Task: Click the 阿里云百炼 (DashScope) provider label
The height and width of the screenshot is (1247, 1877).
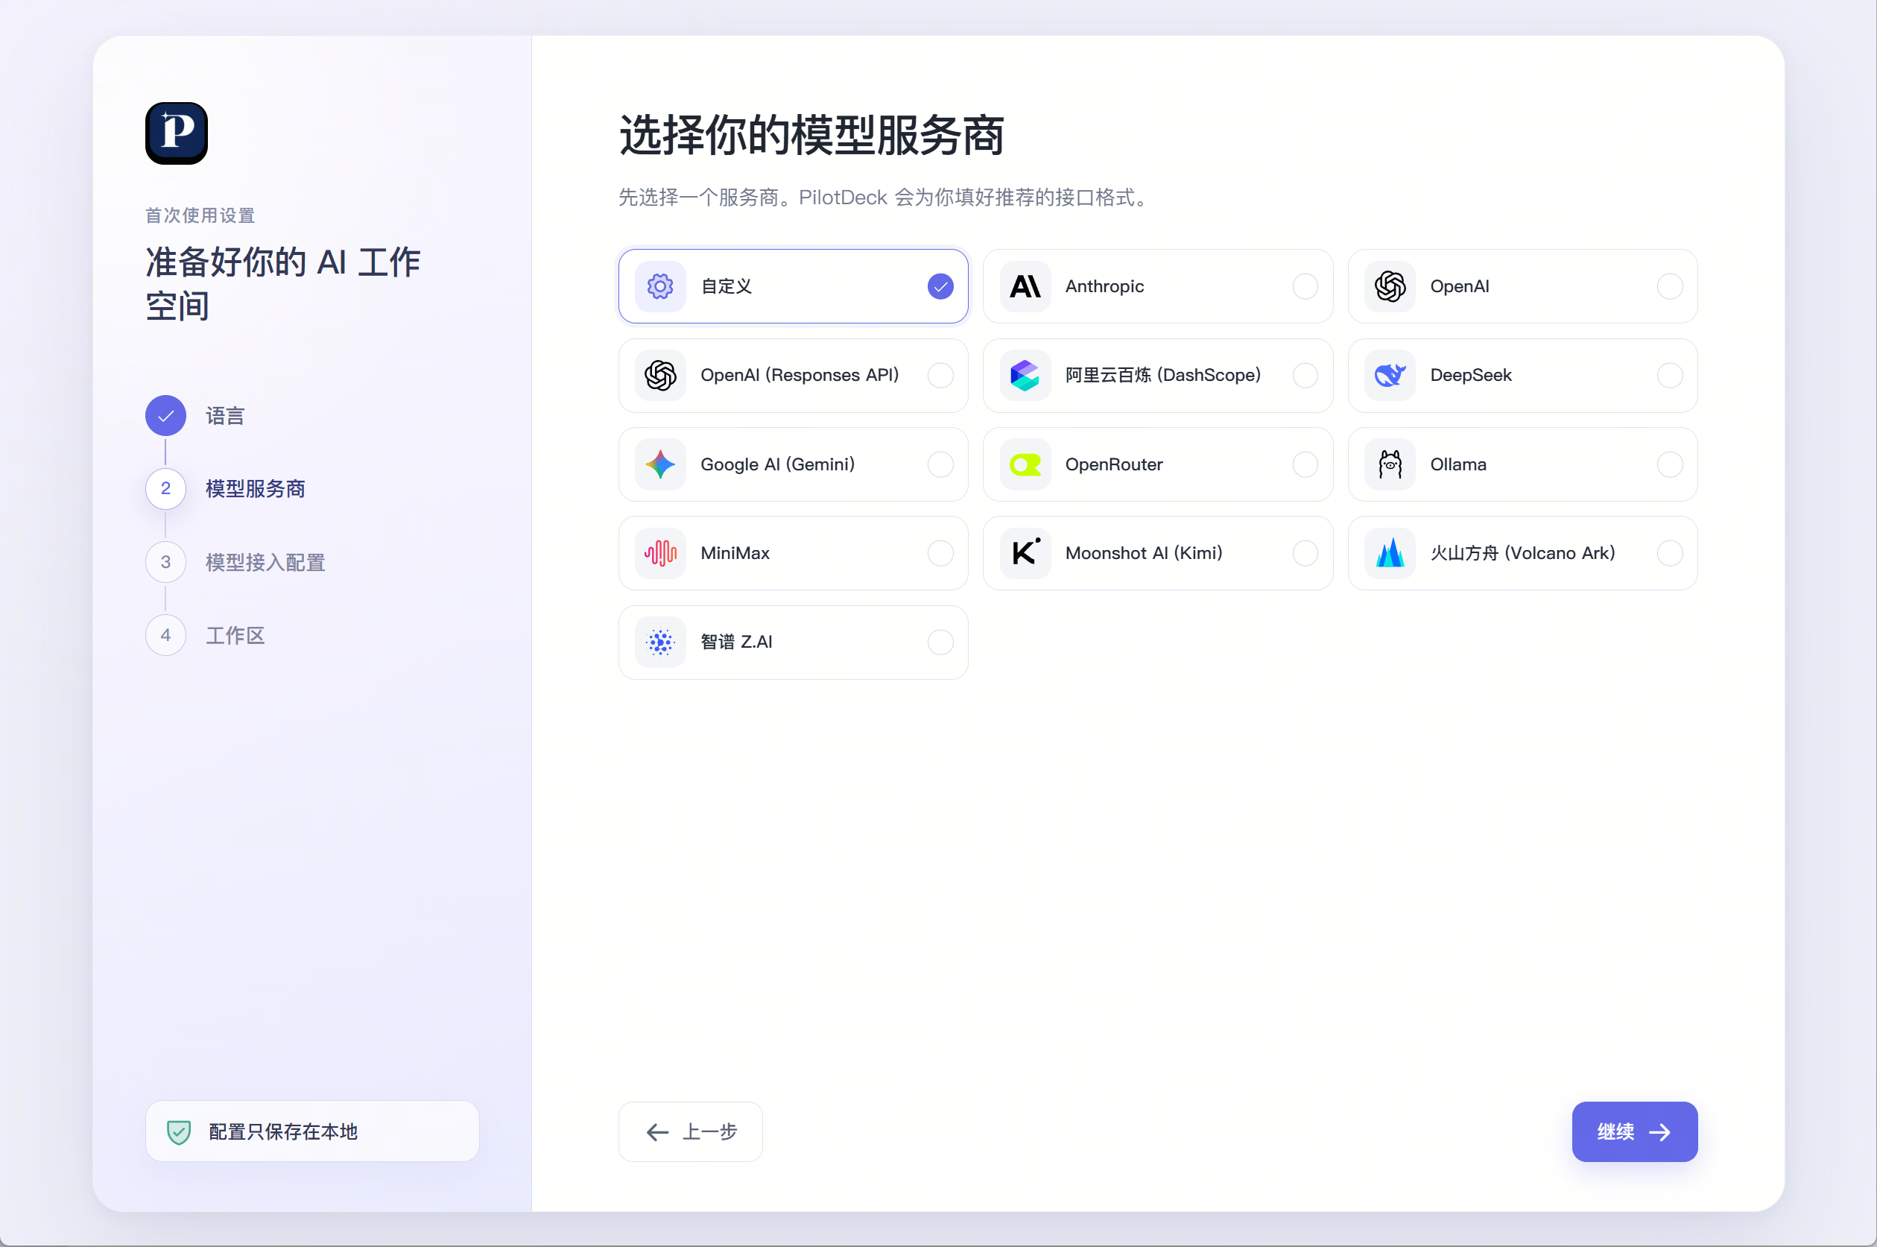Action: pyautogui.click(x=1163, y=376)
